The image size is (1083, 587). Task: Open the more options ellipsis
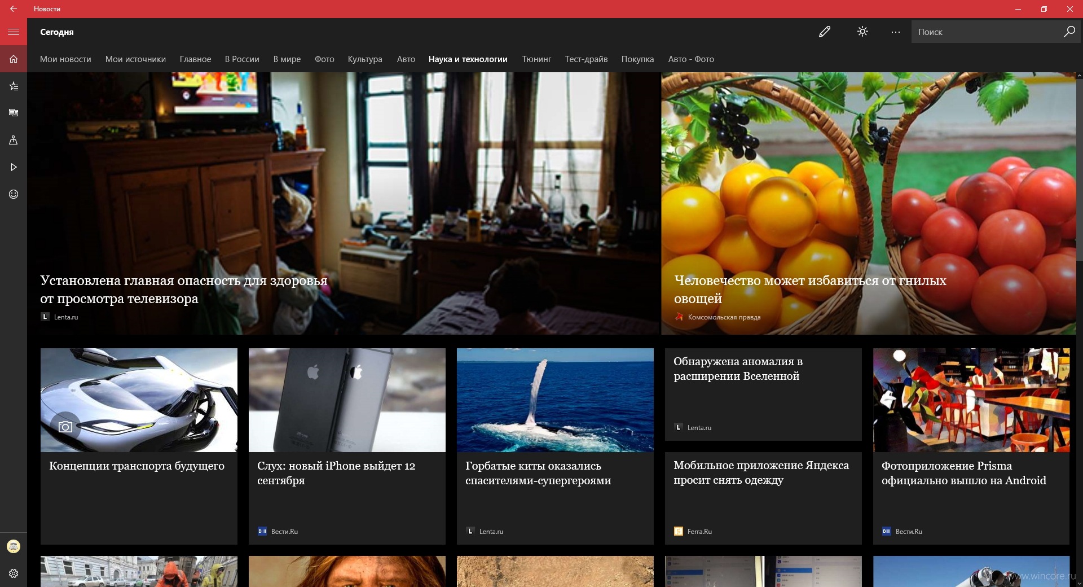[x=896, y=32]
